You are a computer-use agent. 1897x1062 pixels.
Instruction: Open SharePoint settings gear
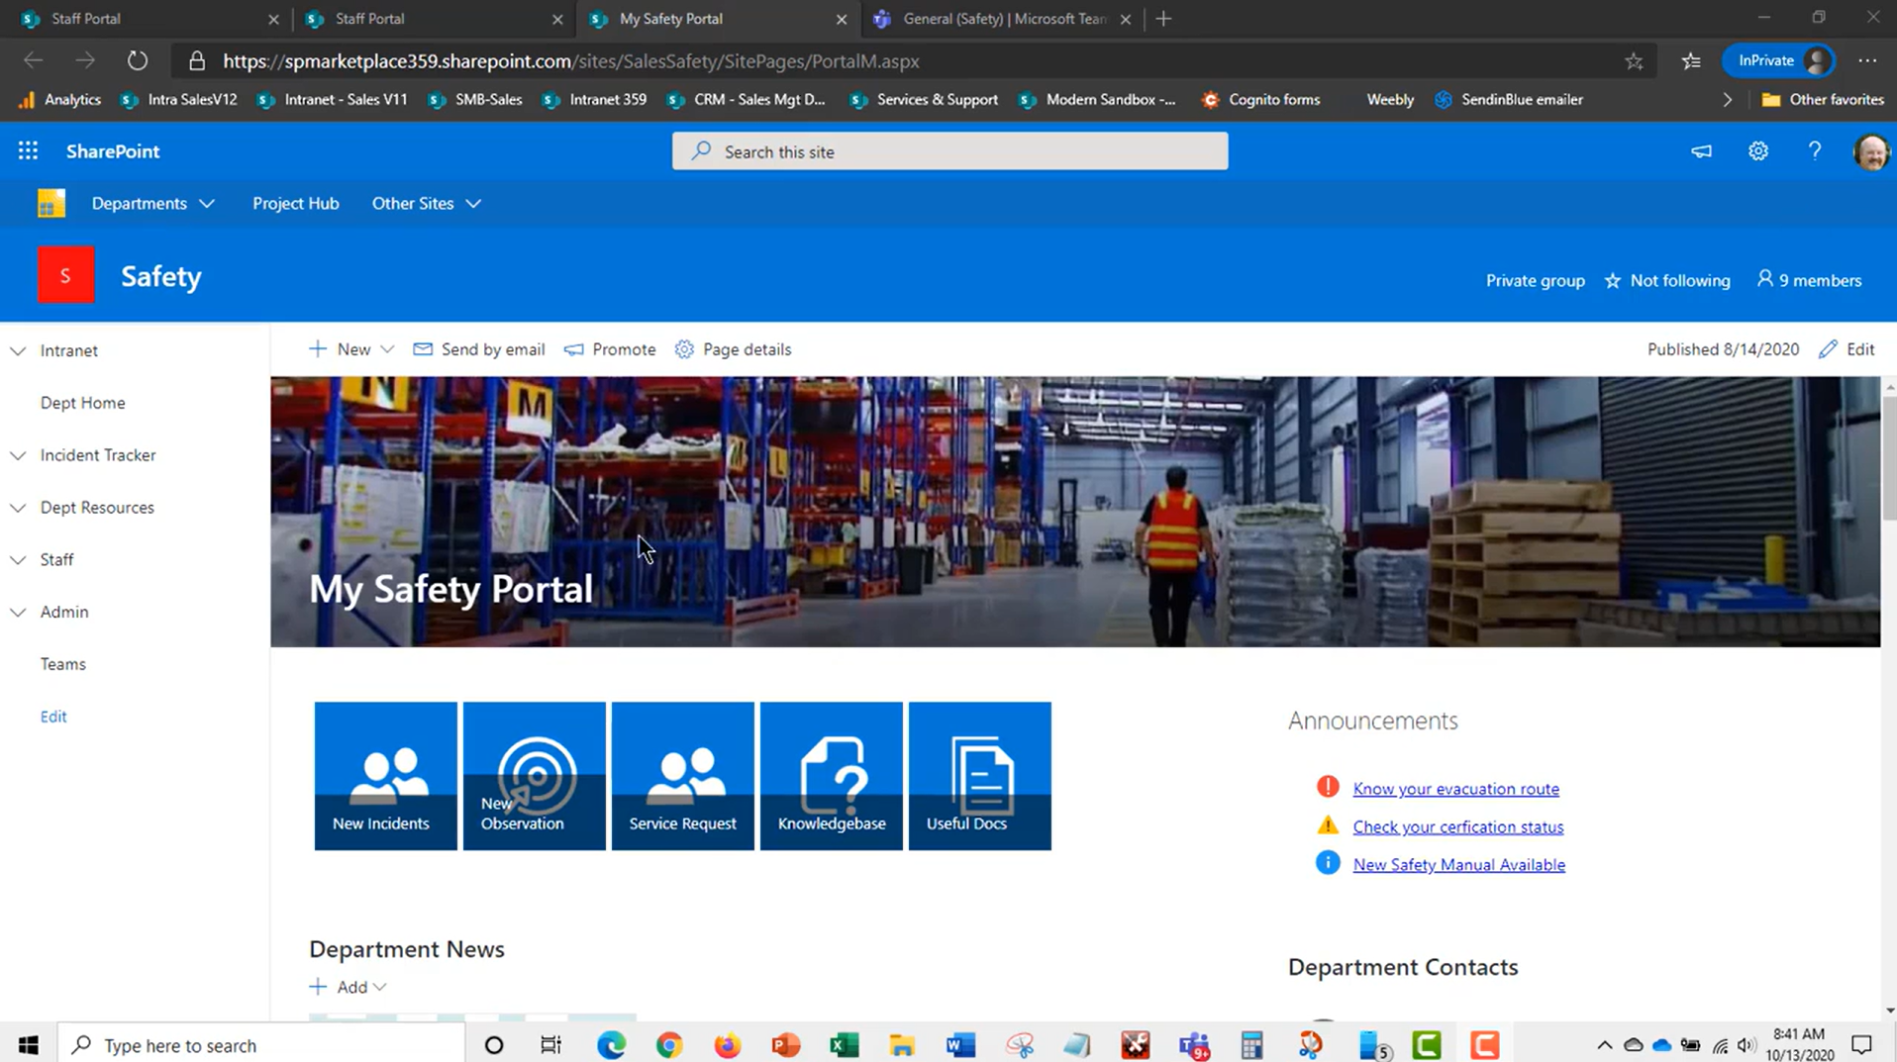1757,150
